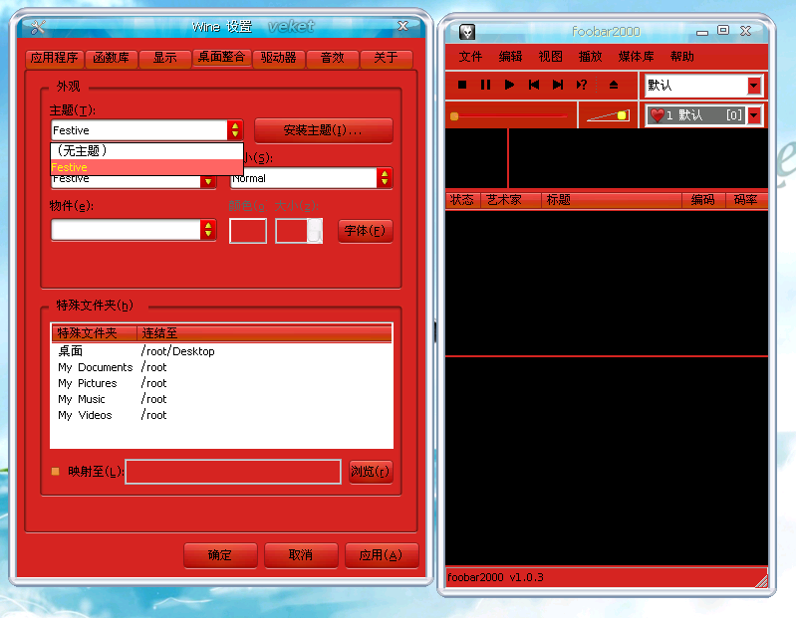796x618 pixels.
Task: Switch to the 驱动器 tab
Action: point(278,58)
